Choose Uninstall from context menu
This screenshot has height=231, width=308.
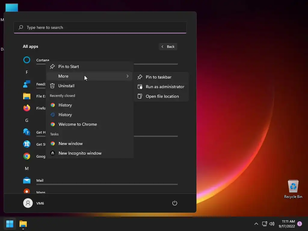click(x=90, y=86)
